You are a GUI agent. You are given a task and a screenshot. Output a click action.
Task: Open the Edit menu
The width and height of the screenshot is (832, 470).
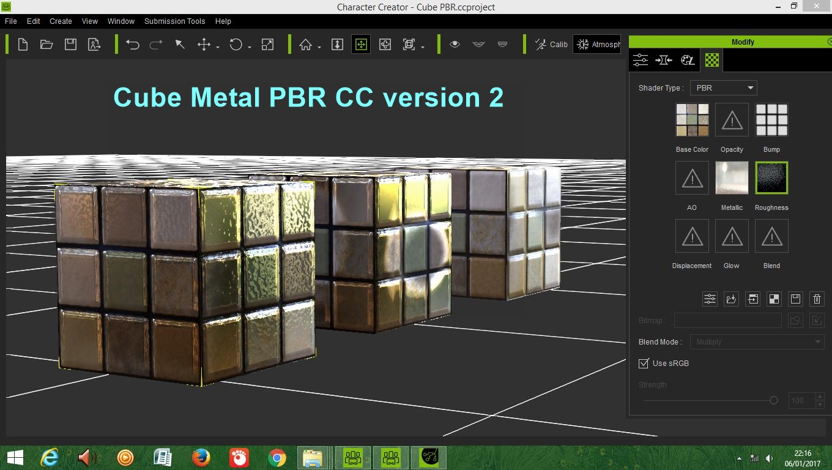click(x=34, y=21)
